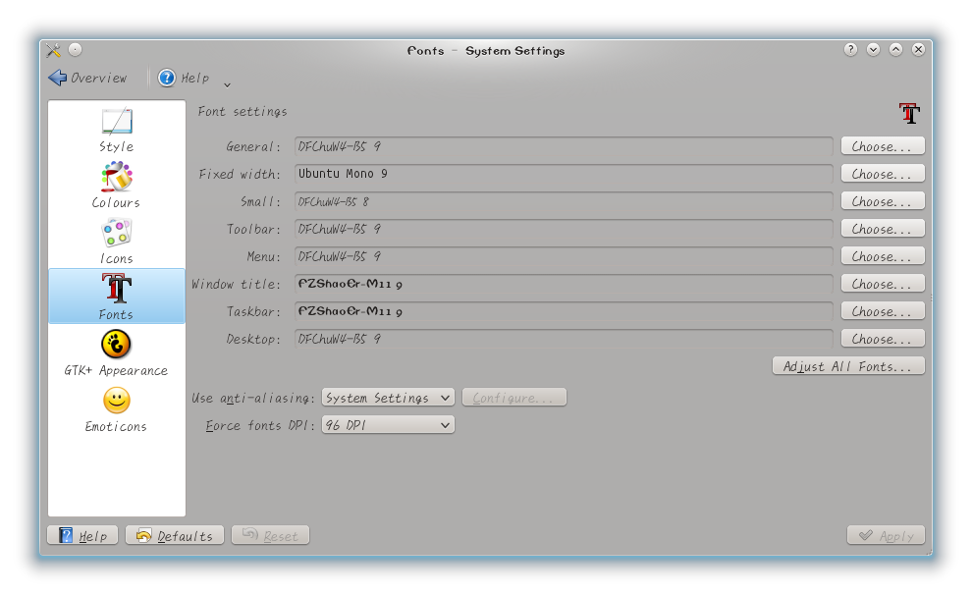The image size is (972, 595).
Task: Click the wrench window menu icon
Action: click(x=53, y=49)
